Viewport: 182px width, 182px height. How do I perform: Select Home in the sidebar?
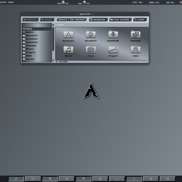click(37, 29)
